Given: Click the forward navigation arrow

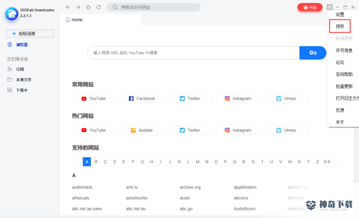Looking at the screenshot, I should tap(78, 7).
